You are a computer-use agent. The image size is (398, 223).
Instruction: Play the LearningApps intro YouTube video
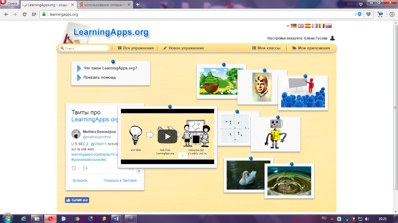(168, 136)
